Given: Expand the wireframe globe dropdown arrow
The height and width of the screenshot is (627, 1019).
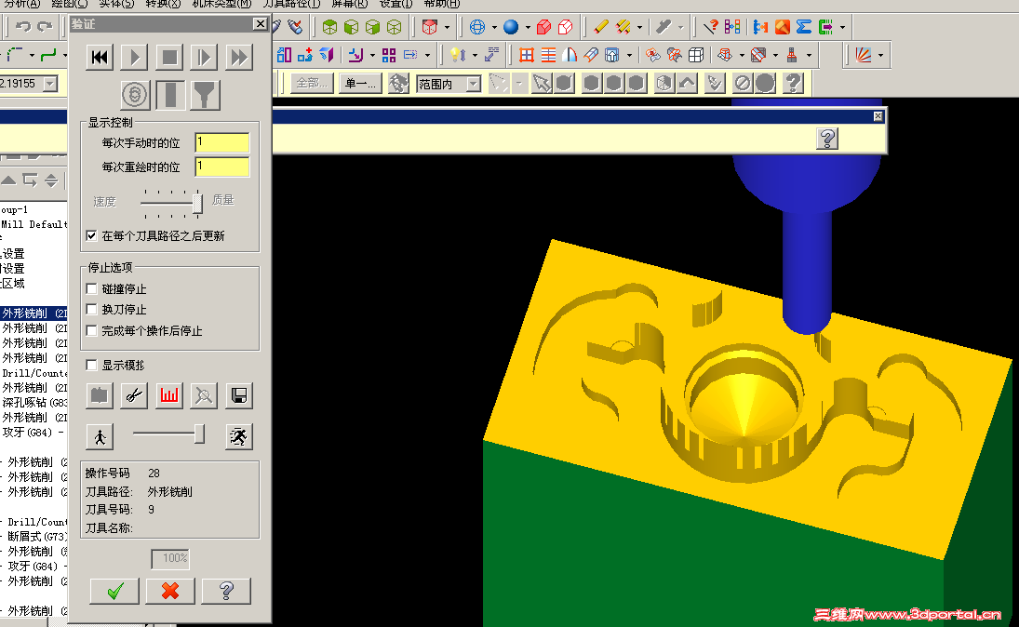Looking at the screenshot, I should 494,27.
